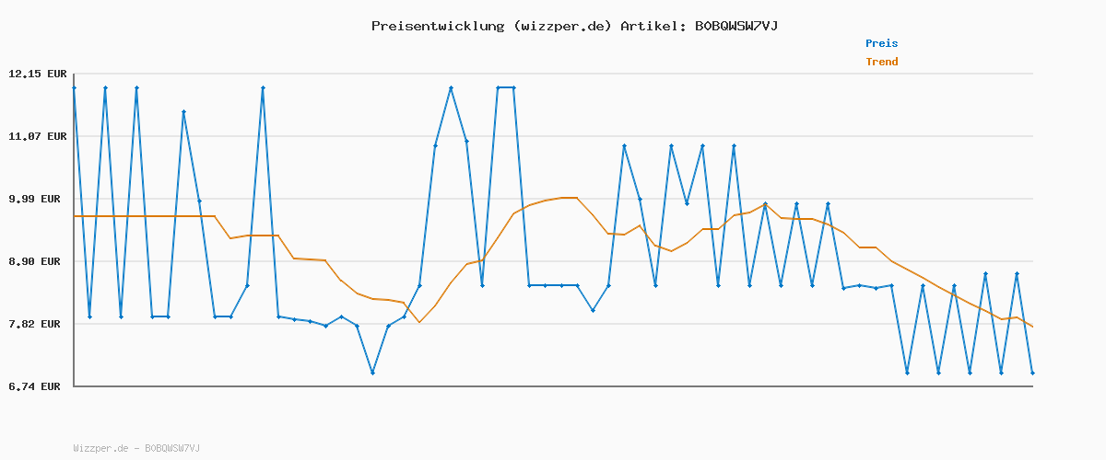Select the "11.07 EUR" y-axis label
Viewport: 1106px width, 460px height.
(x=38, y=136)
